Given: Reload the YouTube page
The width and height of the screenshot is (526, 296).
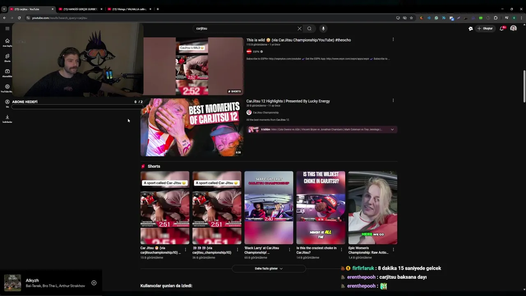Looking at the screenshot, I should pyautogui.click(x=19, y=18).
